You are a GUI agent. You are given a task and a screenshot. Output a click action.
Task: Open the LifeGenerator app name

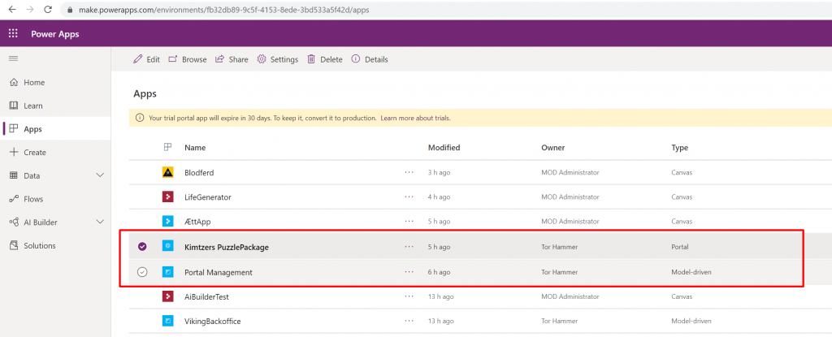(207, 197)
